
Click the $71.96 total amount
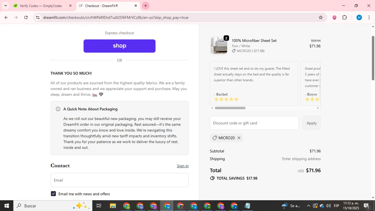[x=313, y=170]
